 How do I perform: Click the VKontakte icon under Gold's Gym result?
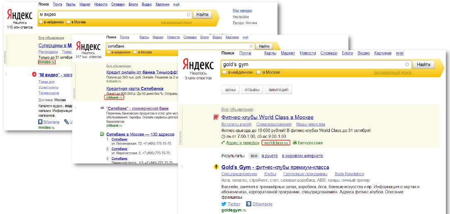coord(249,204)
